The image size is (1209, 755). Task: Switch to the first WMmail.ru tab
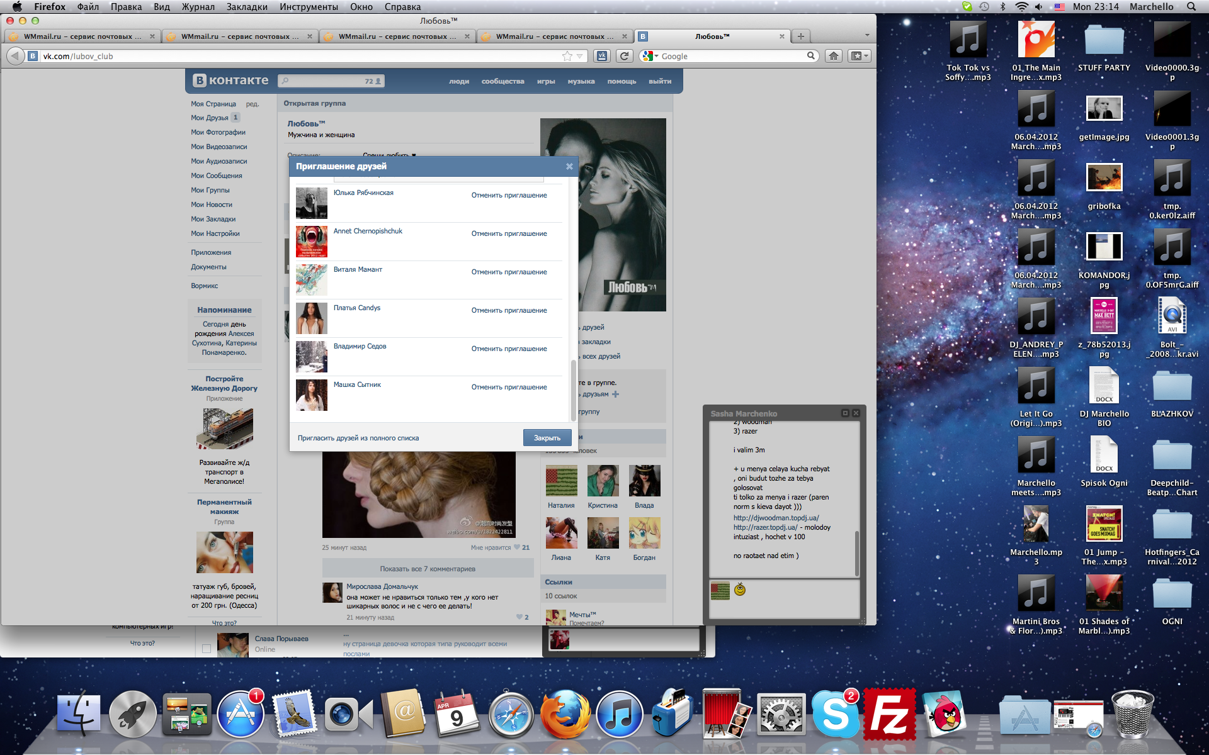point(82,36)
